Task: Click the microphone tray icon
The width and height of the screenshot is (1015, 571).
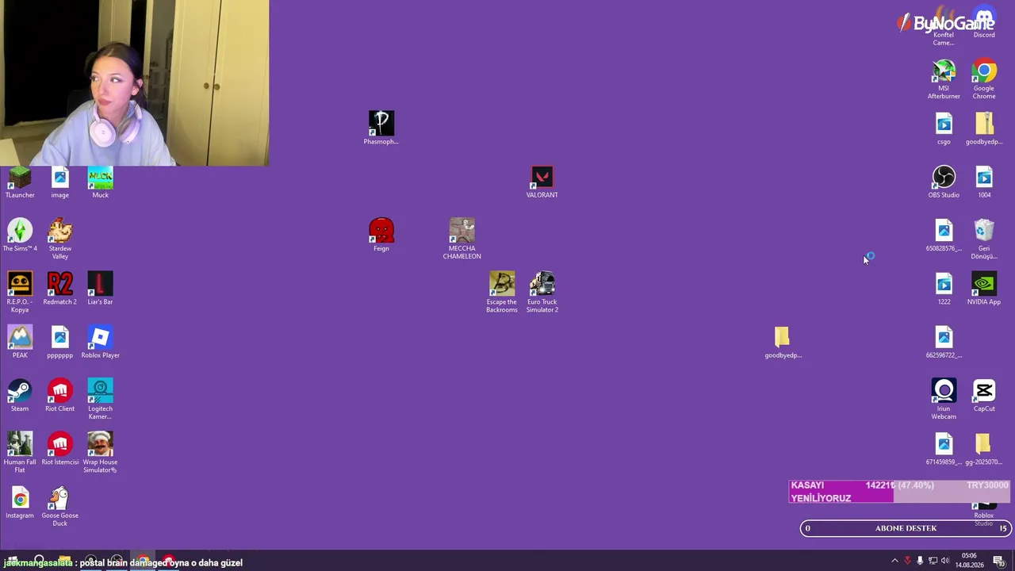Action: pos(920,561)
